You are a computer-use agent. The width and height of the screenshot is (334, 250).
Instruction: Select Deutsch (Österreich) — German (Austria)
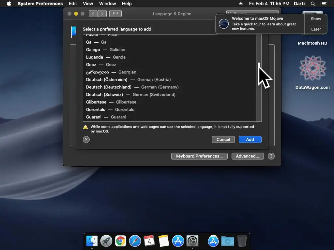tap(170, 79)
